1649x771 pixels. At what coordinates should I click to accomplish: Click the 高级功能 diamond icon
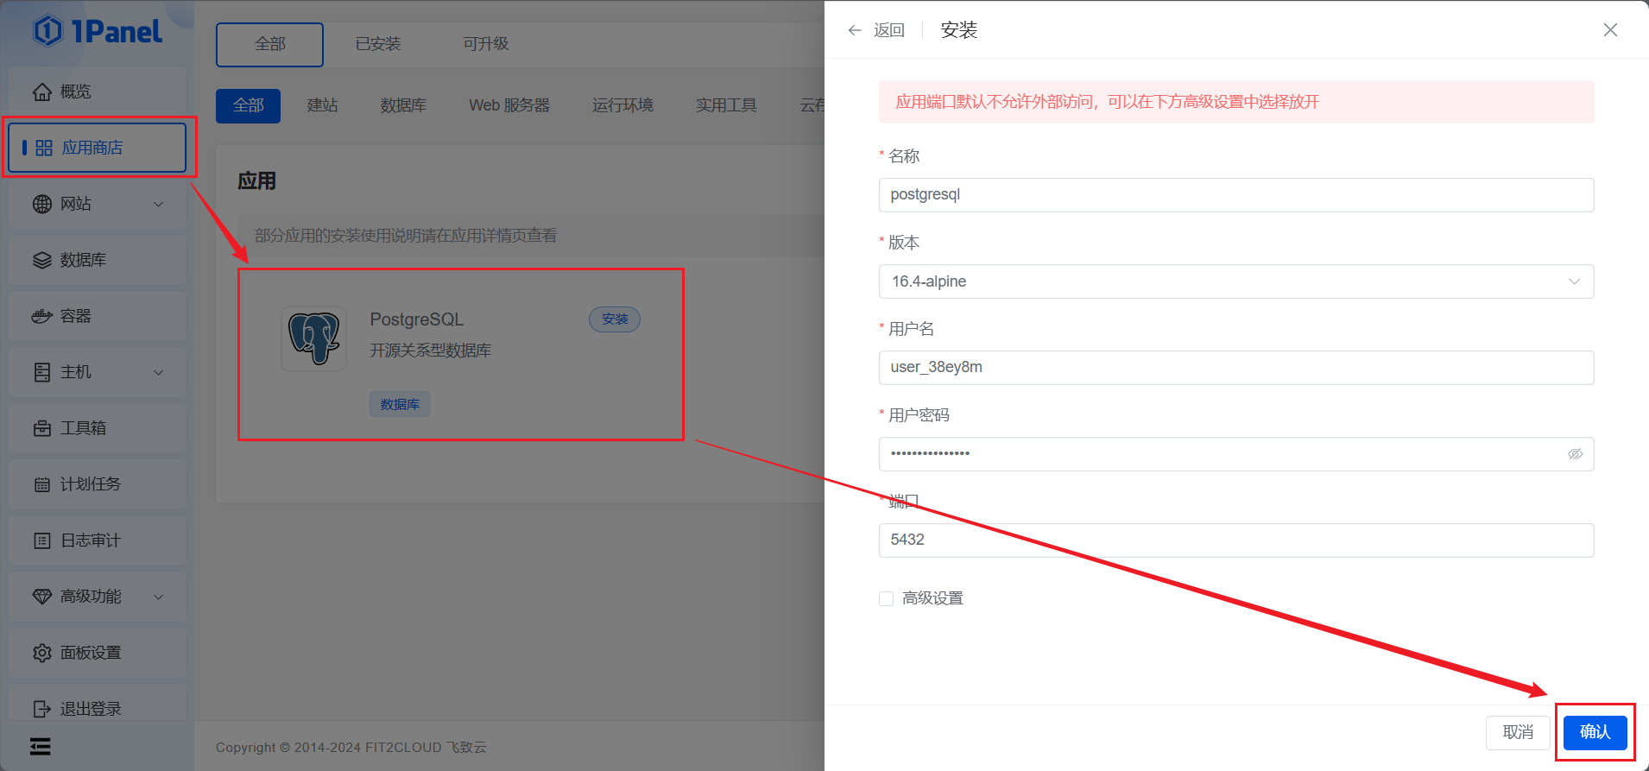(42, 597)
